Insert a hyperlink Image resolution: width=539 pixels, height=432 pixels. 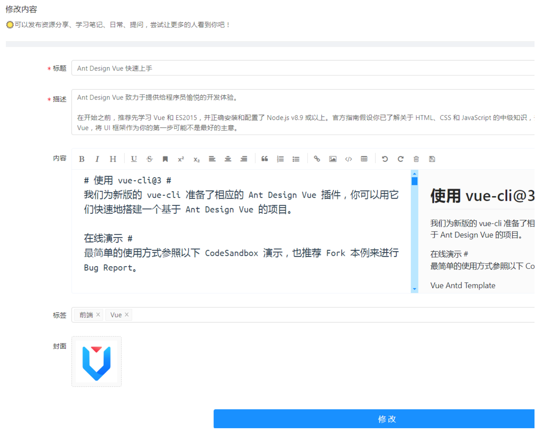pos(317,159)
